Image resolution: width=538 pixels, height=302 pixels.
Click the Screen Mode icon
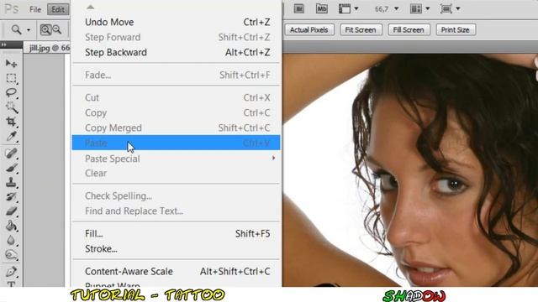point(446,9)
